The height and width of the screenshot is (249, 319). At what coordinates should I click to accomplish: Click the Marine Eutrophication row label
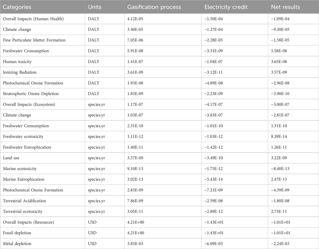(x=24, y=179)
